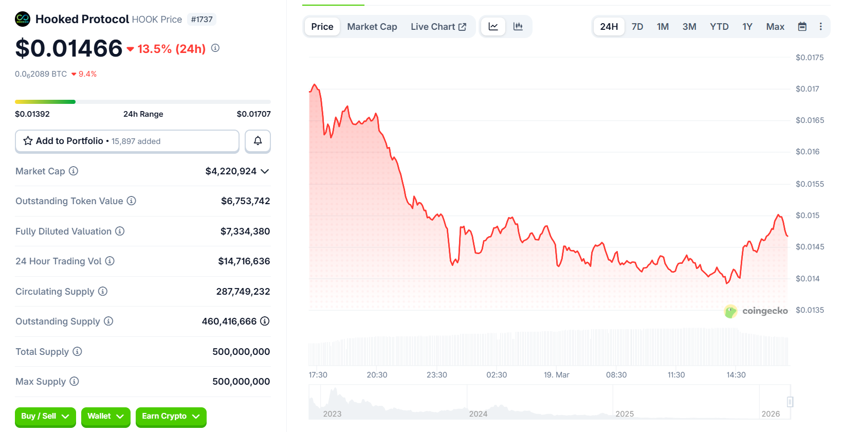Expand the Market Cap value chevron

coord(265,171)
